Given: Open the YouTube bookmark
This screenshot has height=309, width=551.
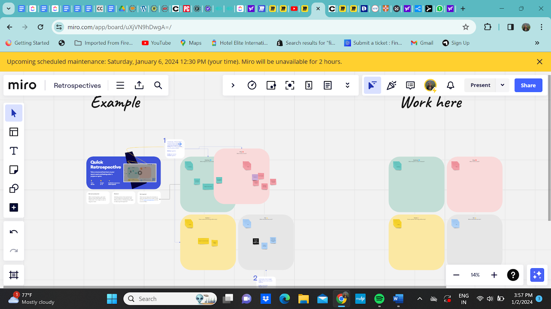Looking at the screenshot, I should click(156, 43).
